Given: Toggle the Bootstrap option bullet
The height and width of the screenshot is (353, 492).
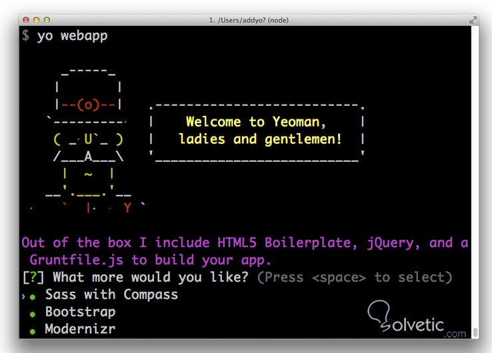Looking at the screenshot, I should tap(33, 314).
